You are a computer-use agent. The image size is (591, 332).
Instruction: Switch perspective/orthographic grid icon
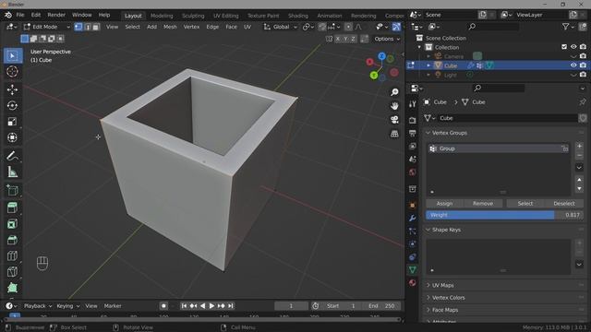(x=394, y=134)
